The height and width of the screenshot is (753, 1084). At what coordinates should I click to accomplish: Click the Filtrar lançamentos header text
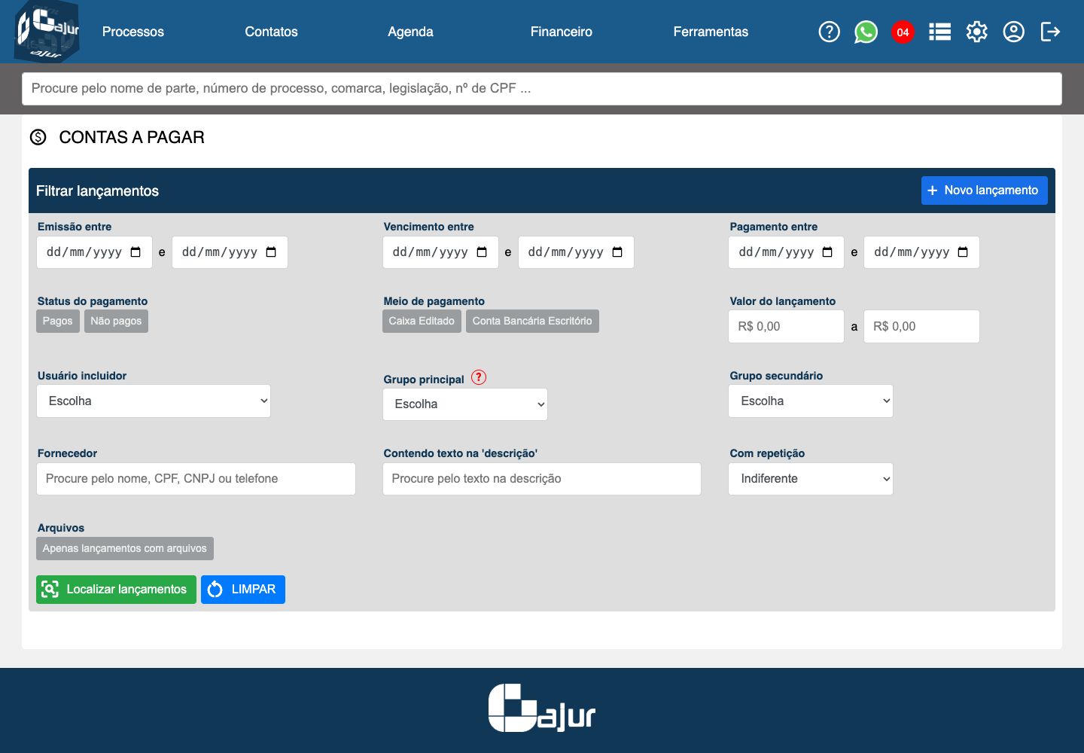tap(97, 191)
